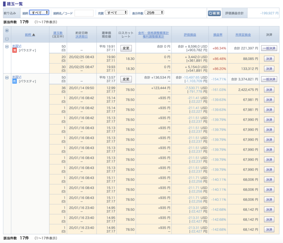Sort by 損益率 column header
This screenshot has height=243, width=283.
tap(218, 35)
